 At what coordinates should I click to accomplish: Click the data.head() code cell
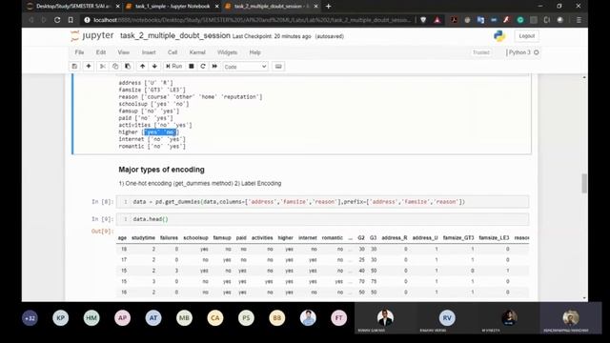click(322, 219)
